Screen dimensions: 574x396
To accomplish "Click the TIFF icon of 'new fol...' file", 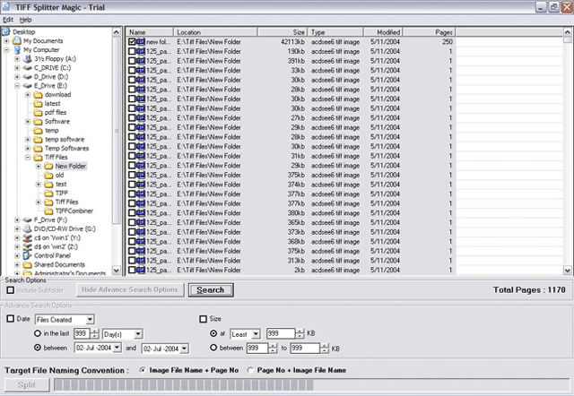I will point(141,42).
